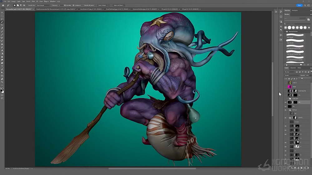Viewport: 312px width, 175px height.
Task: Click the Home icon in options bar
Action: (x=3, y=5)
